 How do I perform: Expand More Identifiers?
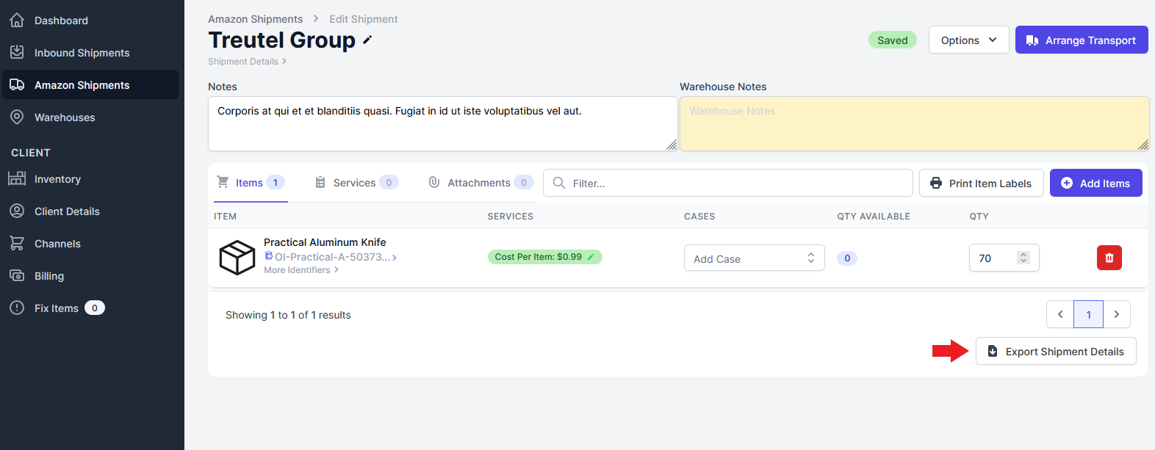click(301, 270)
